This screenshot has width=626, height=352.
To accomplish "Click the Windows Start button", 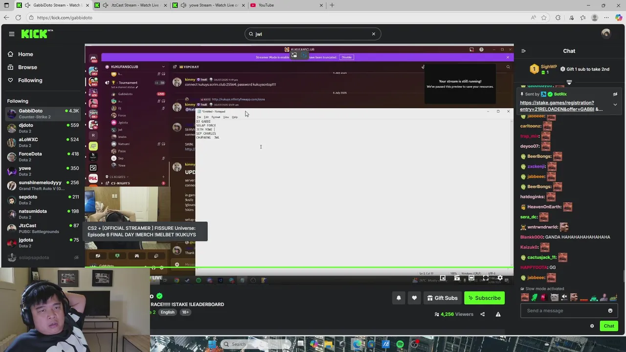I will point(212,344).
